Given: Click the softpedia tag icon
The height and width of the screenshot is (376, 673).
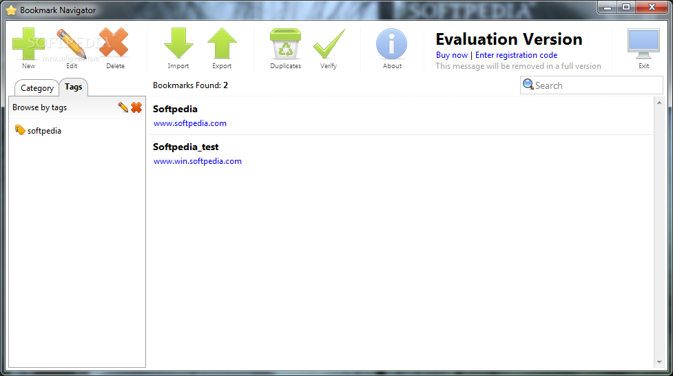Looking at the screenshot, I should pos(20,129).
